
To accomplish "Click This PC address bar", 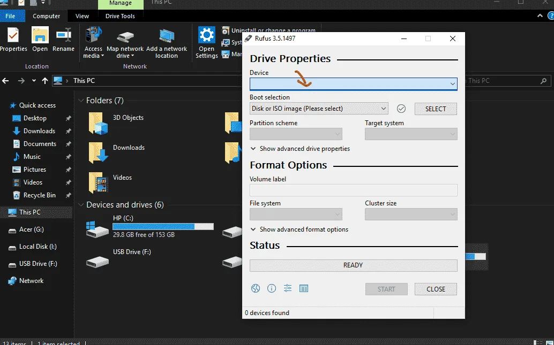I will tap(147, 81).
